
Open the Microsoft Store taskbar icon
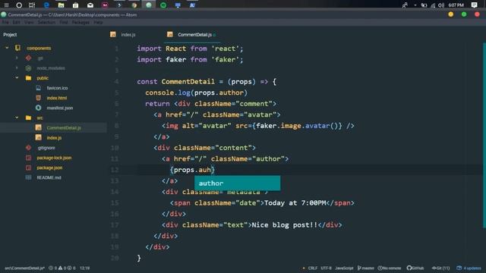(76, 5)
